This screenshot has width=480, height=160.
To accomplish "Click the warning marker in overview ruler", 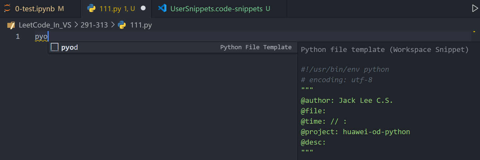I will click(474, 32).
